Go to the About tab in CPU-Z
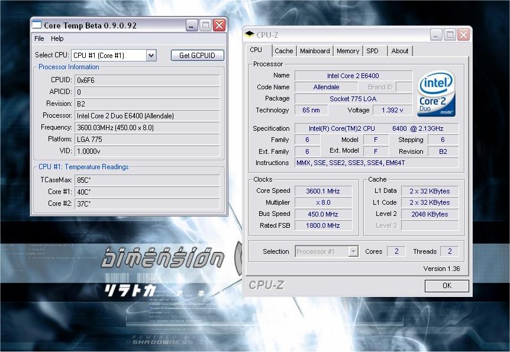 click(400, 51)
